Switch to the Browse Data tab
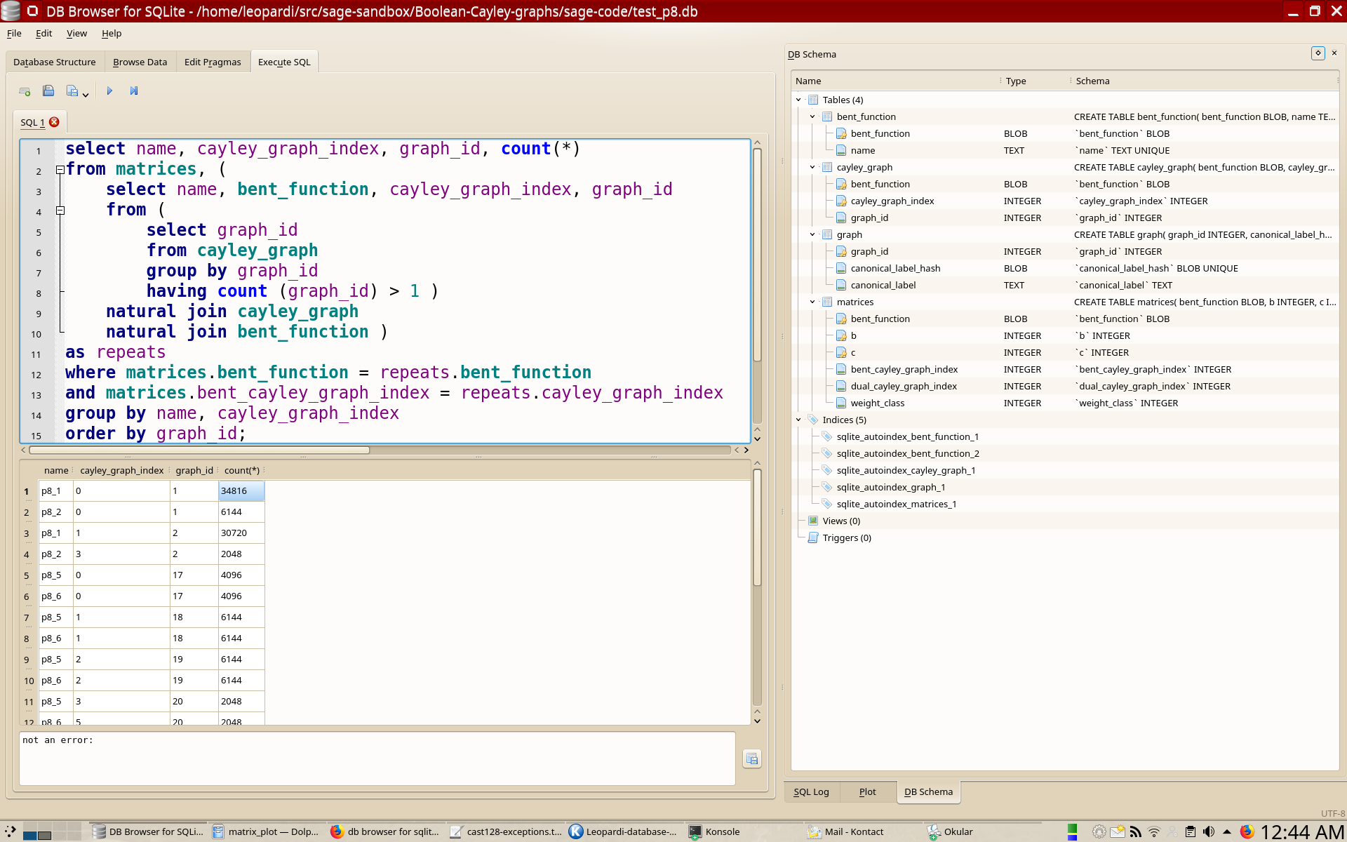This screenshot has height=842, width=1347. coord(140,62)
